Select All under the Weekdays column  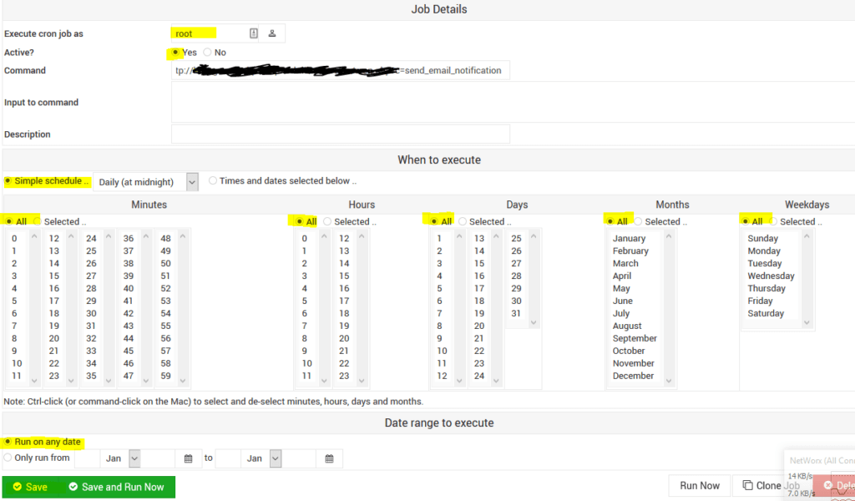[x=747, y=221]
